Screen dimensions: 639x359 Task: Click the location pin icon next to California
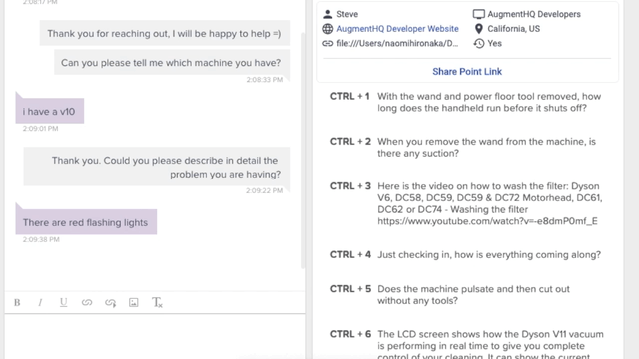[479, 29]
